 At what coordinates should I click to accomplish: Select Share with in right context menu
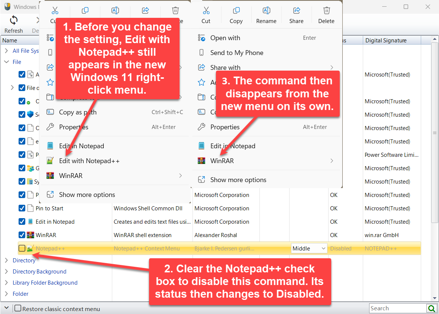(266, 68)
